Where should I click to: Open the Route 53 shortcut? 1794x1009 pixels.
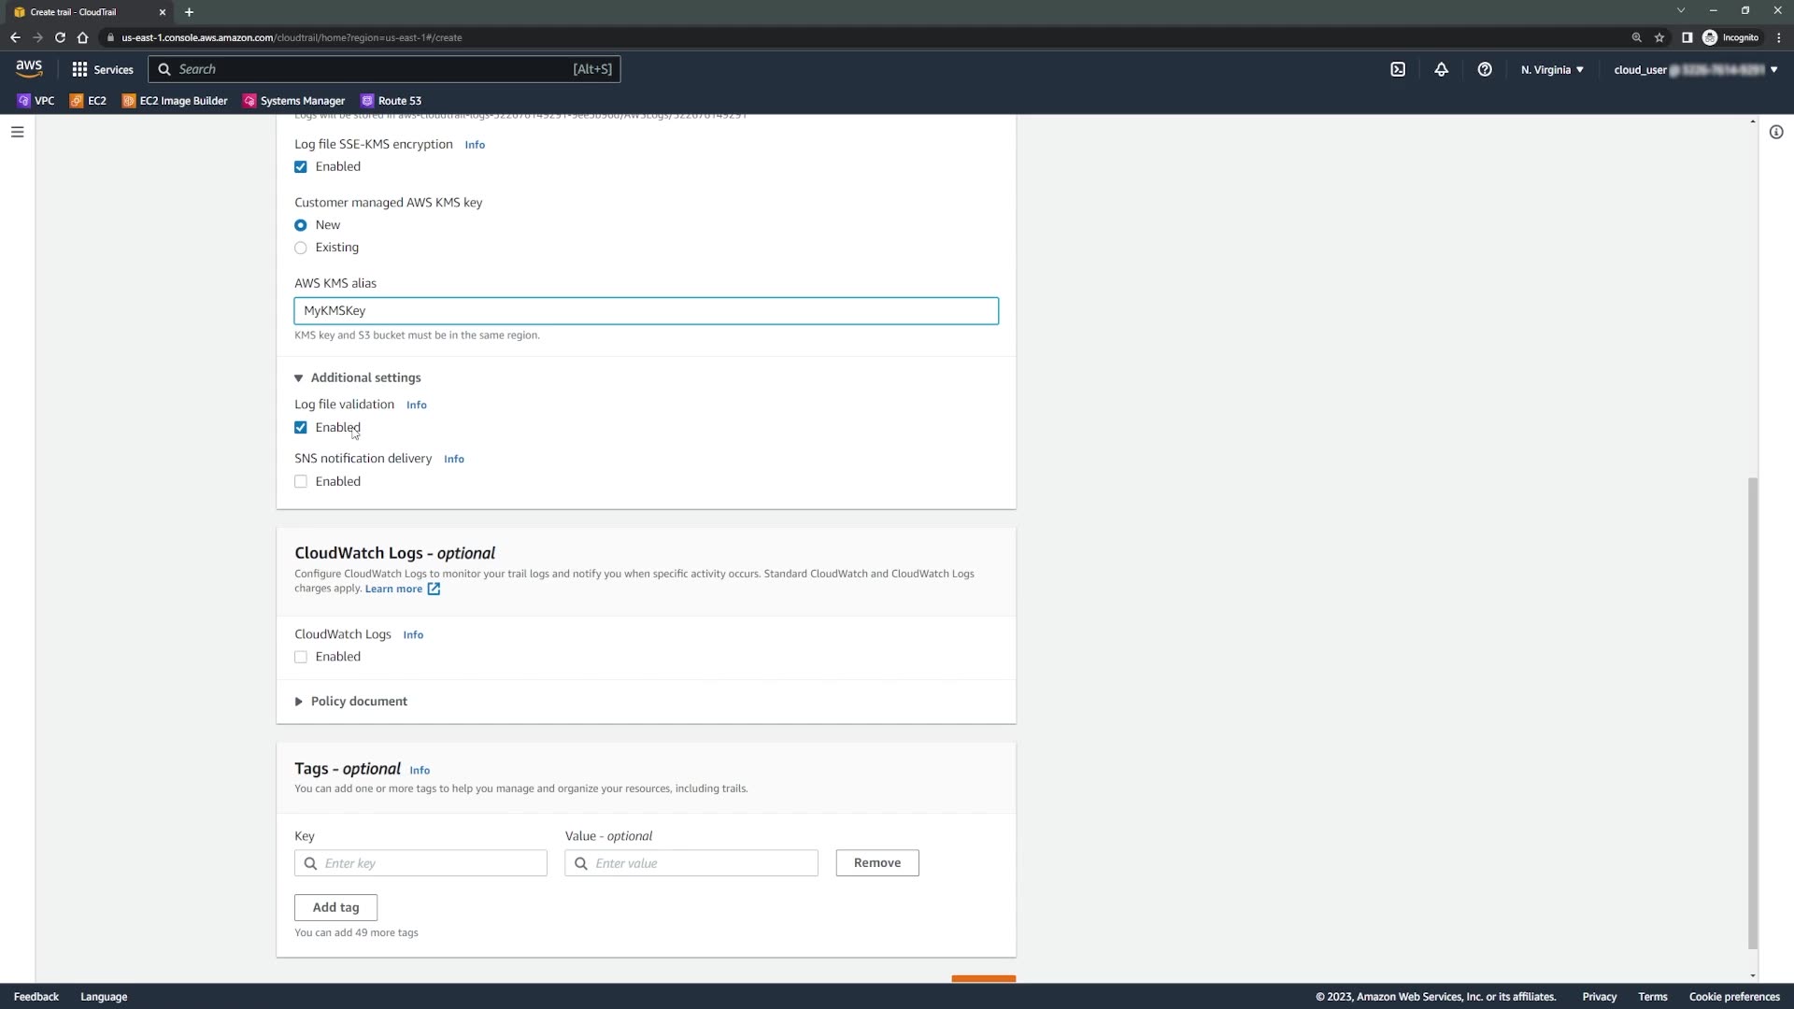(x=392, y=101)
